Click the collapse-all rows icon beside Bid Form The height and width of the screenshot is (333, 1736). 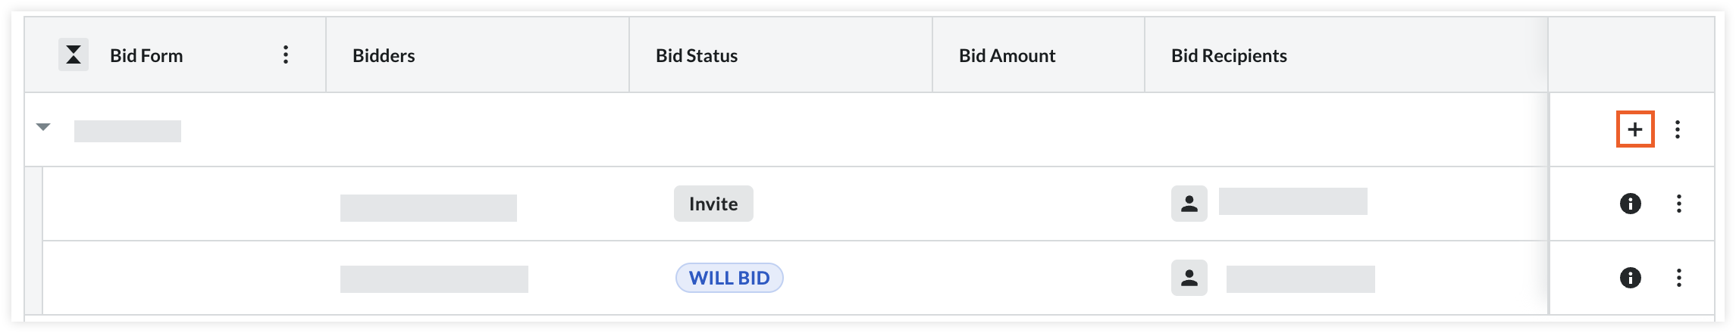74,54
